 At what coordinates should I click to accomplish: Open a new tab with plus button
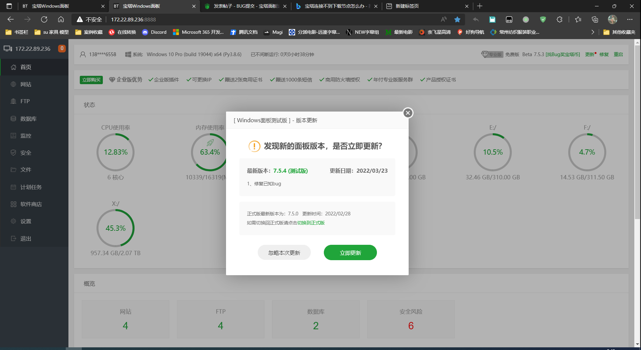480,6
